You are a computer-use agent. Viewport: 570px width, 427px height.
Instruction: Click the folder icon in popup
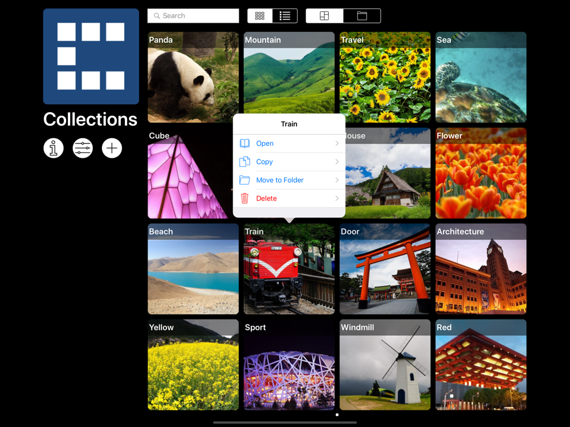point(245,180)
